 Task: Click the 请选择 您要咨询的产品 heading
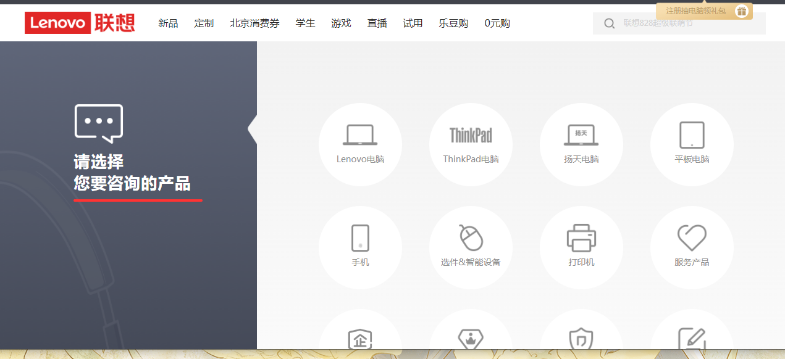tap(132, 173)
